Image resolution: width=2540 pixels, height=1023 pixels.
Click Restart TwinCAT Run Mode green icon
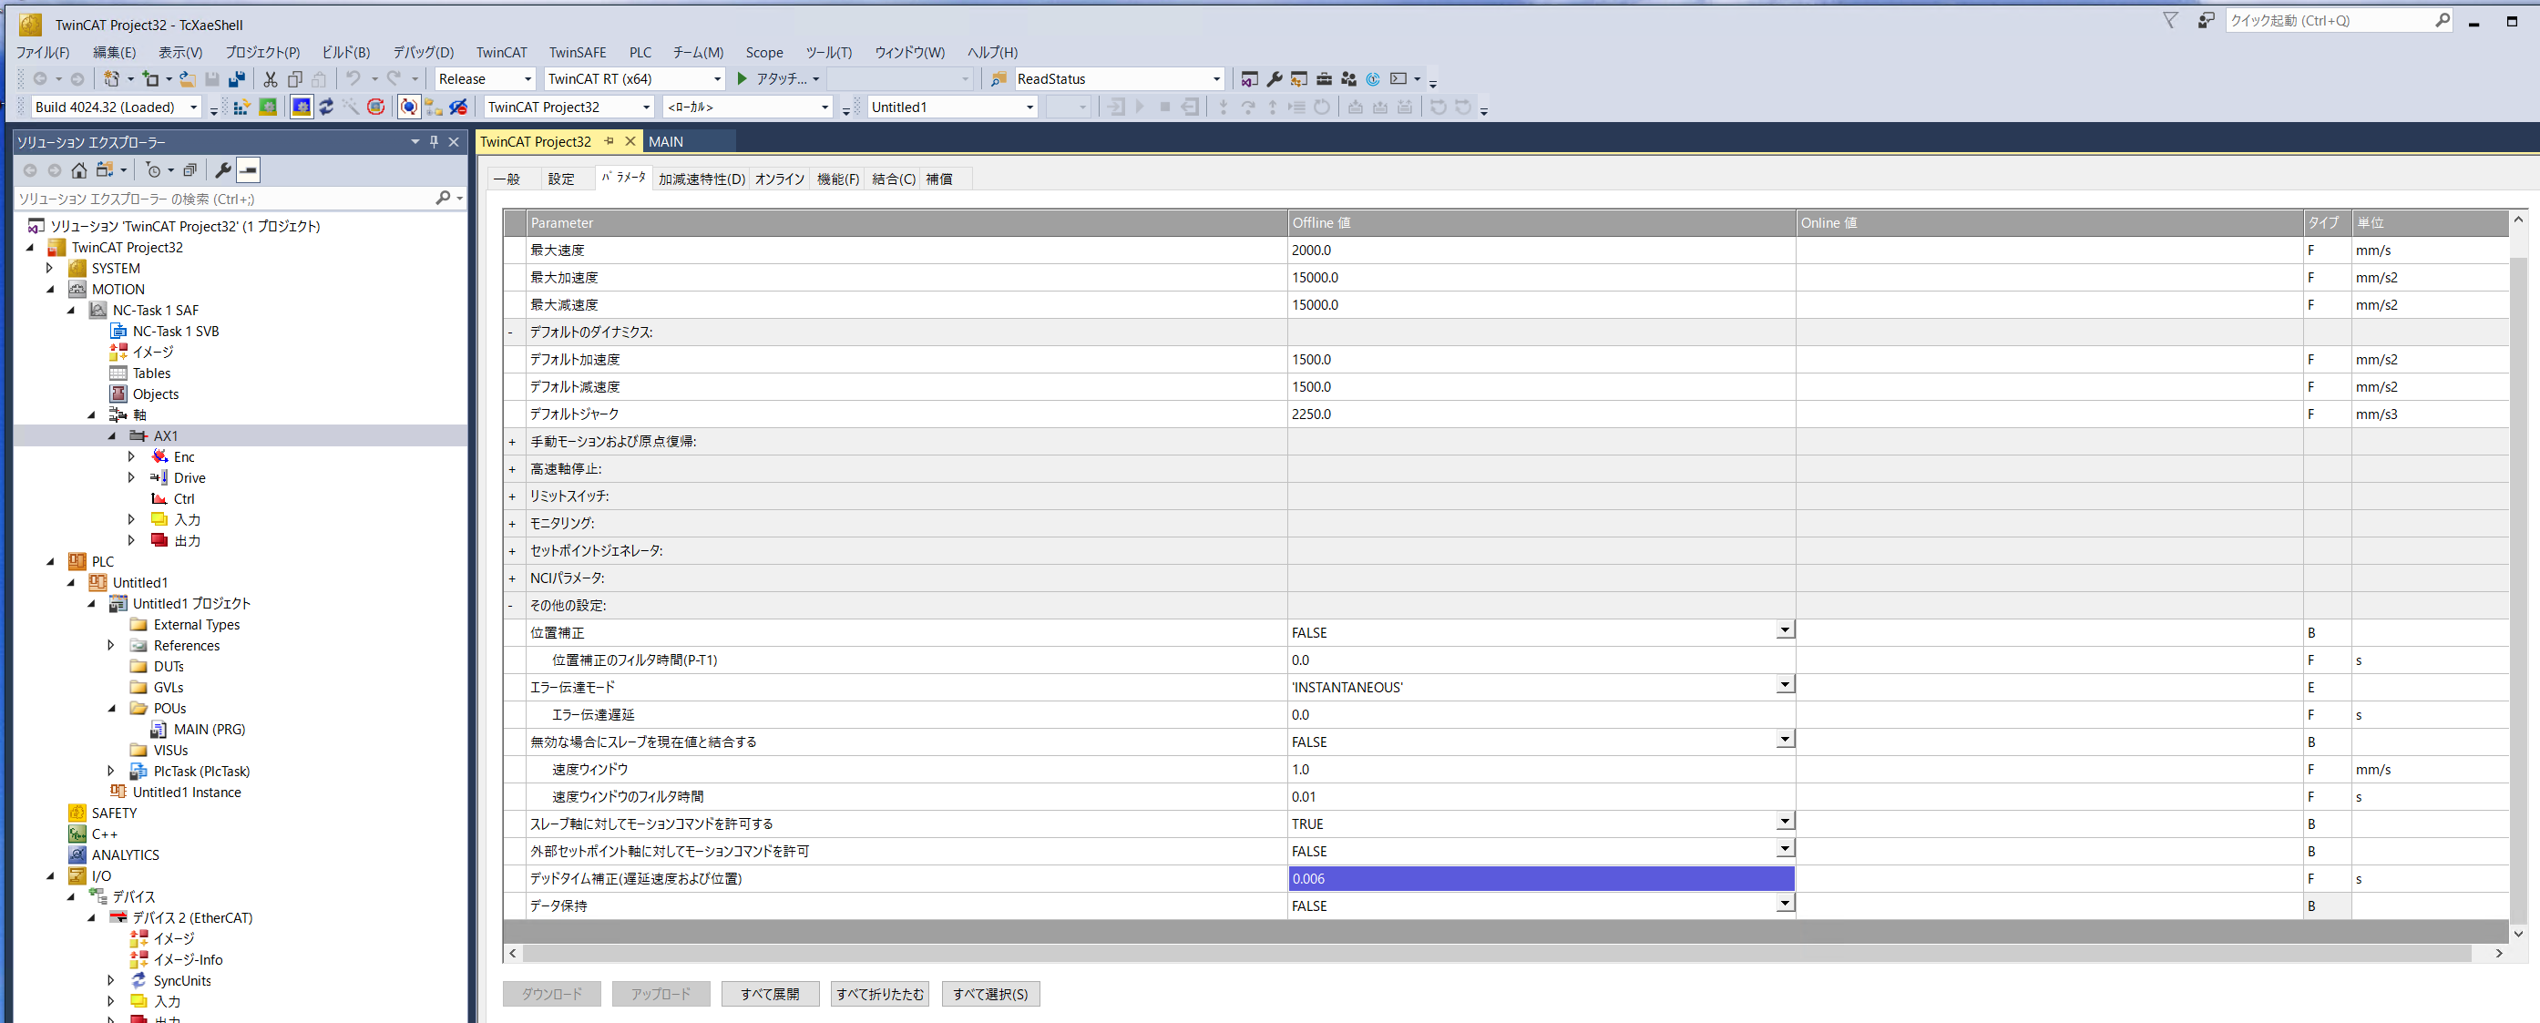[x=267, y=107]
